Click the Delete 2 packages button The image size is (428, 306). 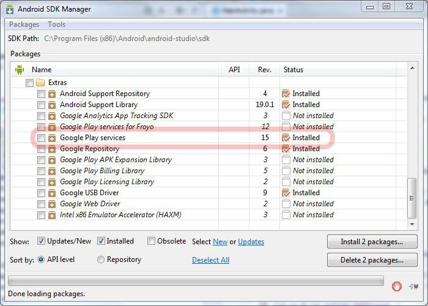pos(372,260)
